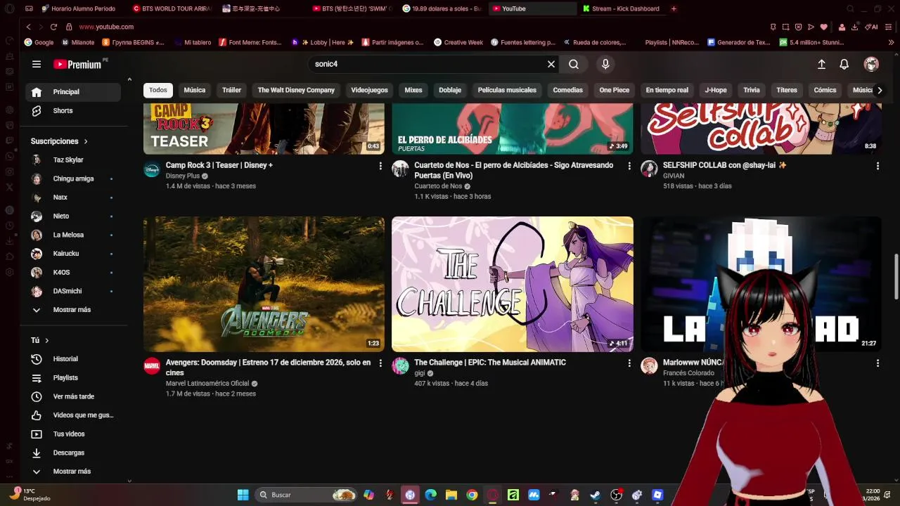Expand the Tú section arrow
Viewport: 900px width, 506px height.
coord(47,340)
